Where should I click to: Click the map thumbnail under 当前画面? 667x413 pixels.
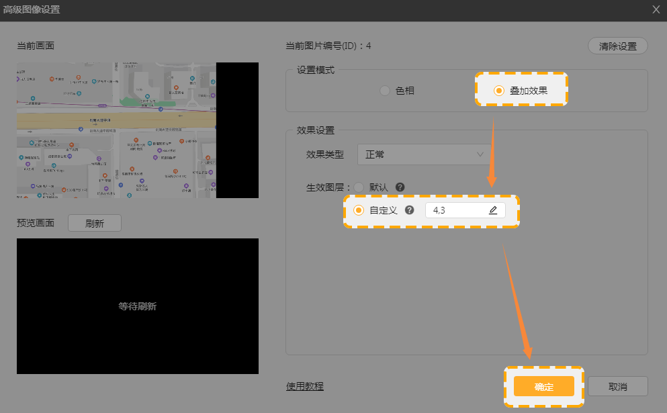coord(116,130)
